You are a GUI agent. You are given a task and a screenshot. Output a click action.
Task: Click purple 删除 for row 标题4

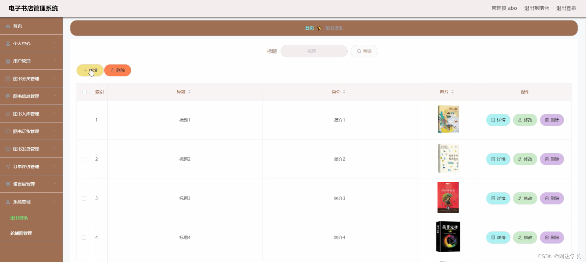point(552,237)
